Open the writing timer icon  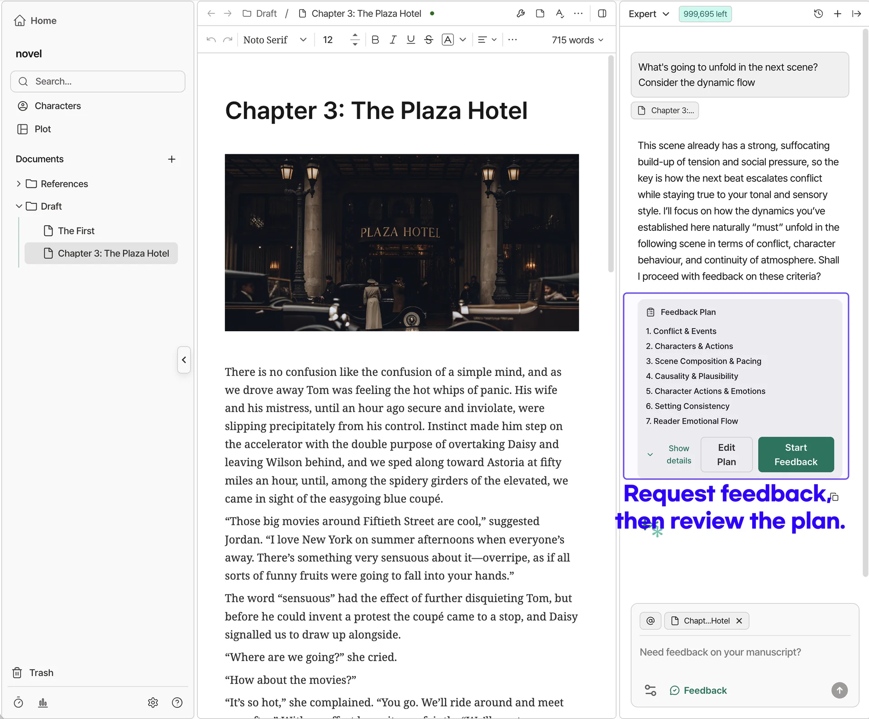[x=18, y=702]
